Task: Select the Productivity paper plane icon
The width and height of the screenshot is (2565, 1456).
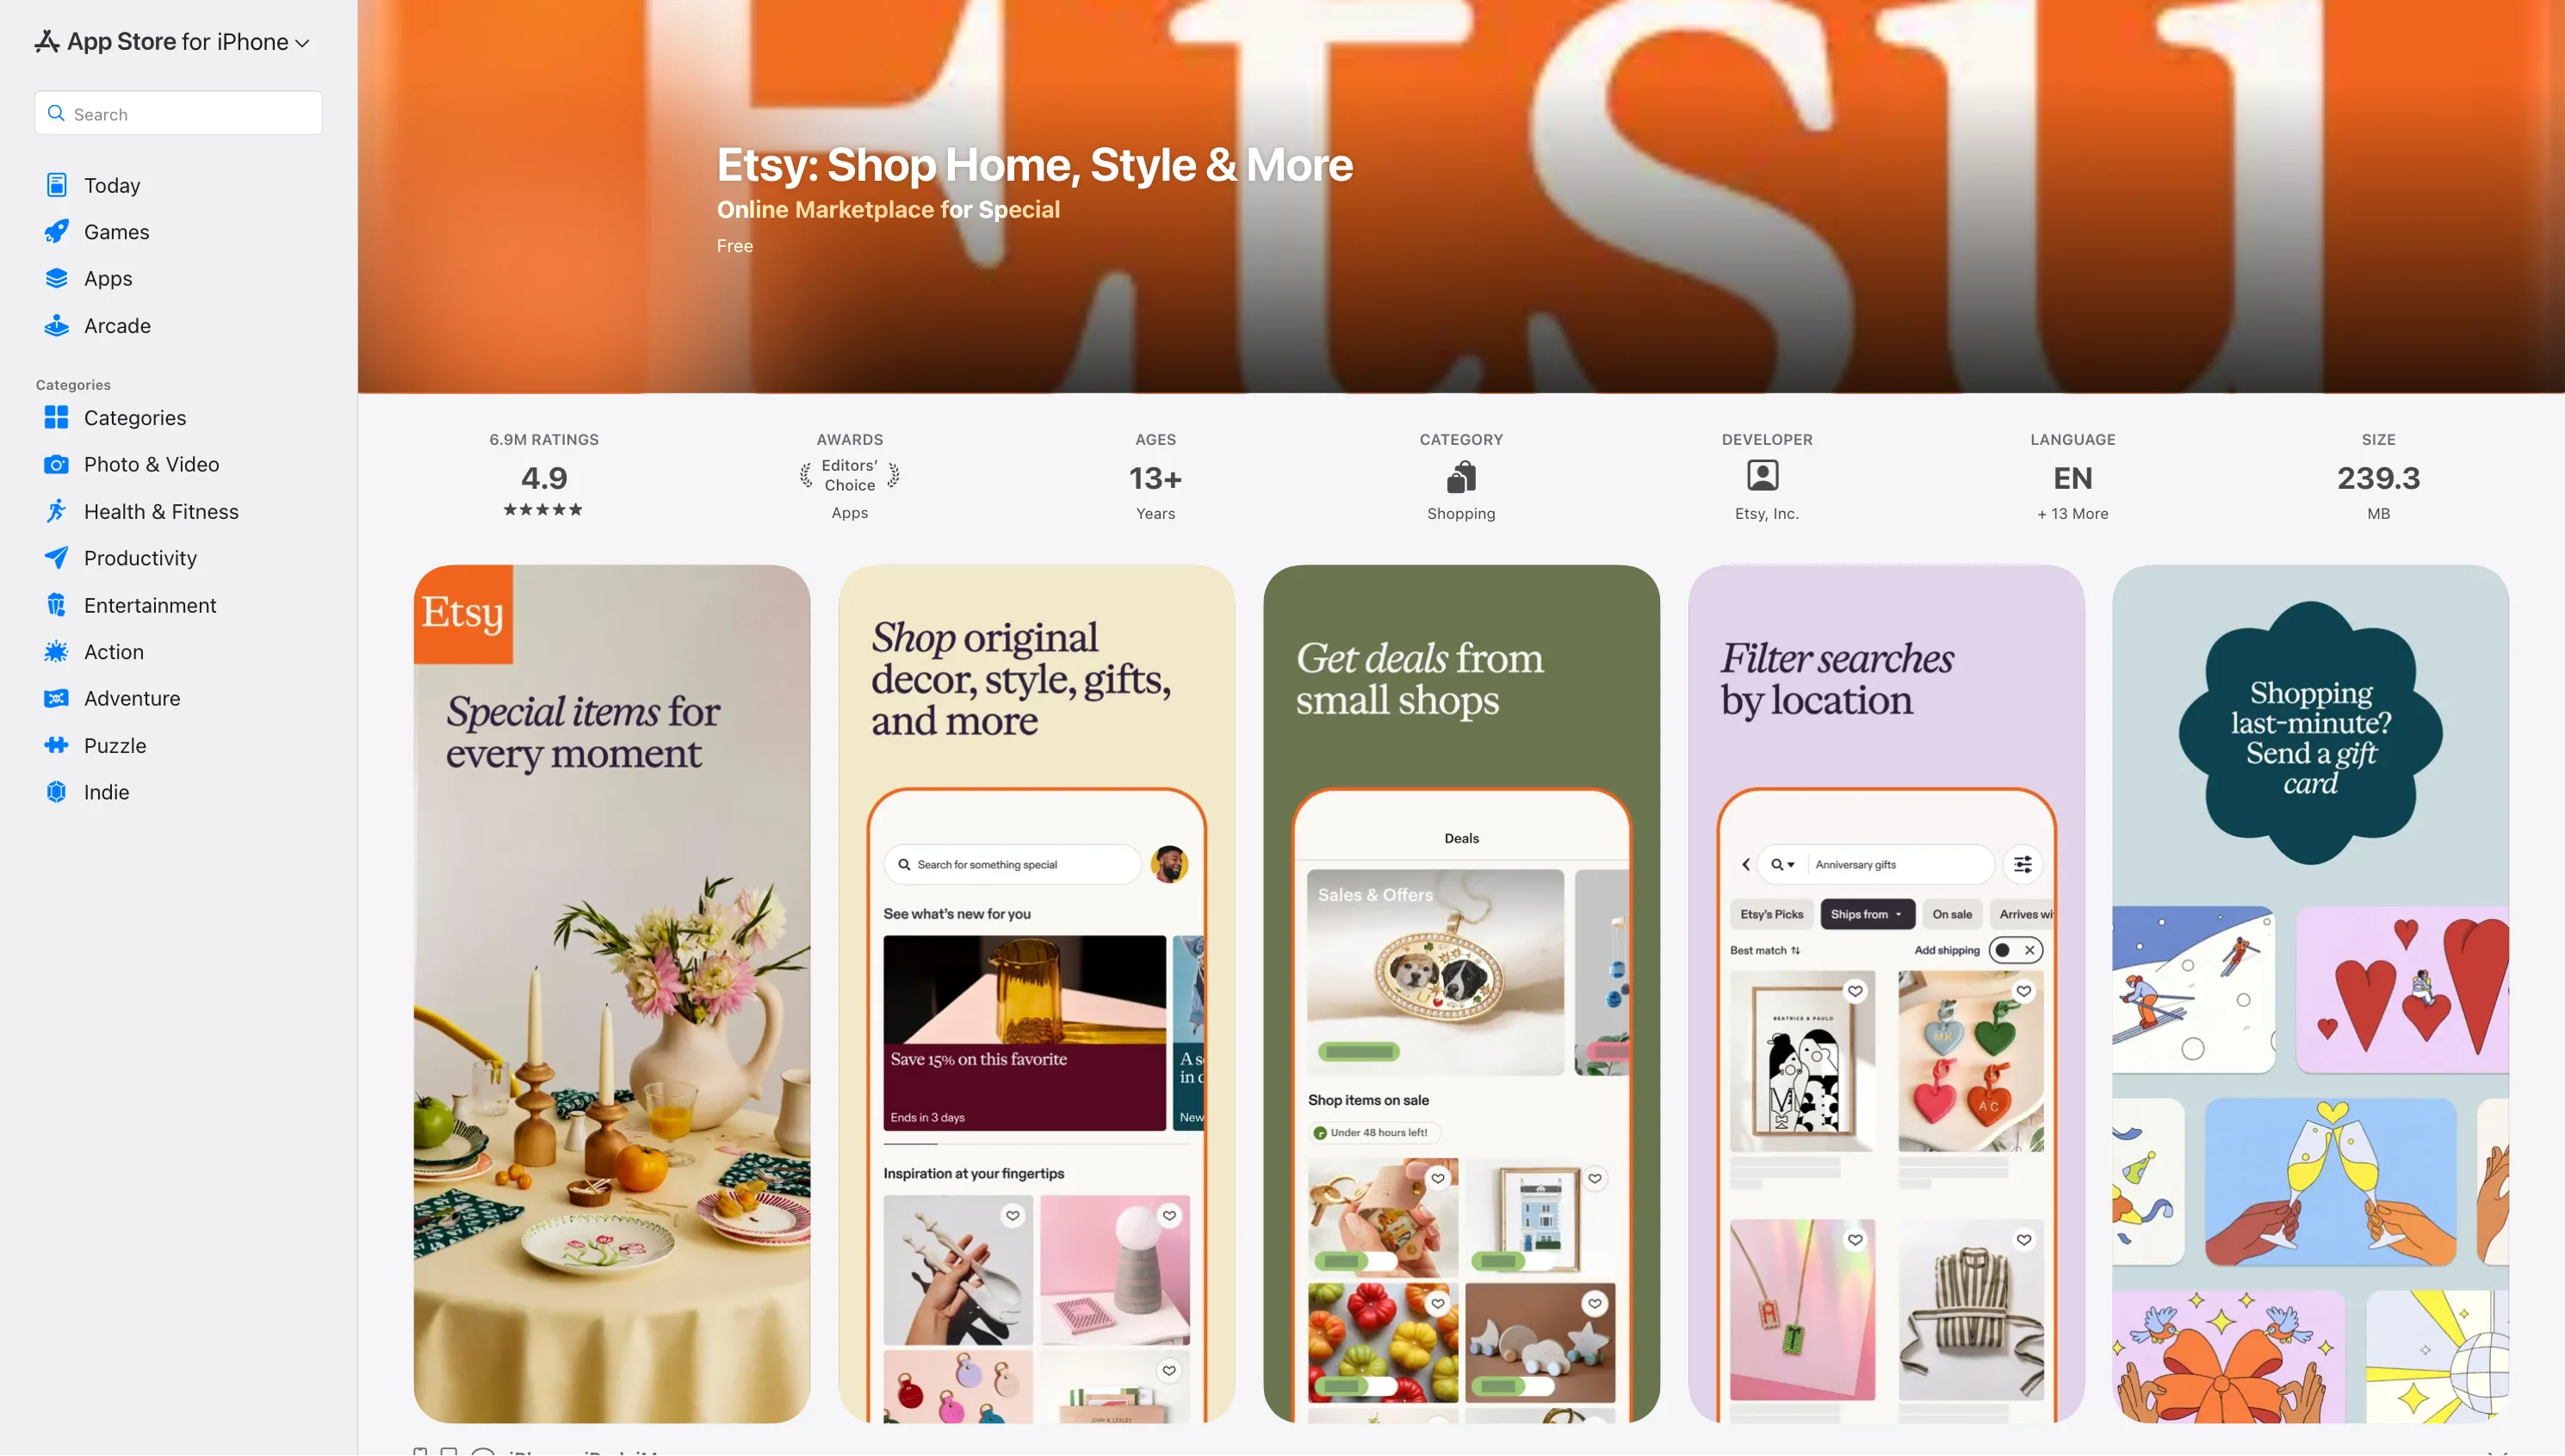Action: 57,558
